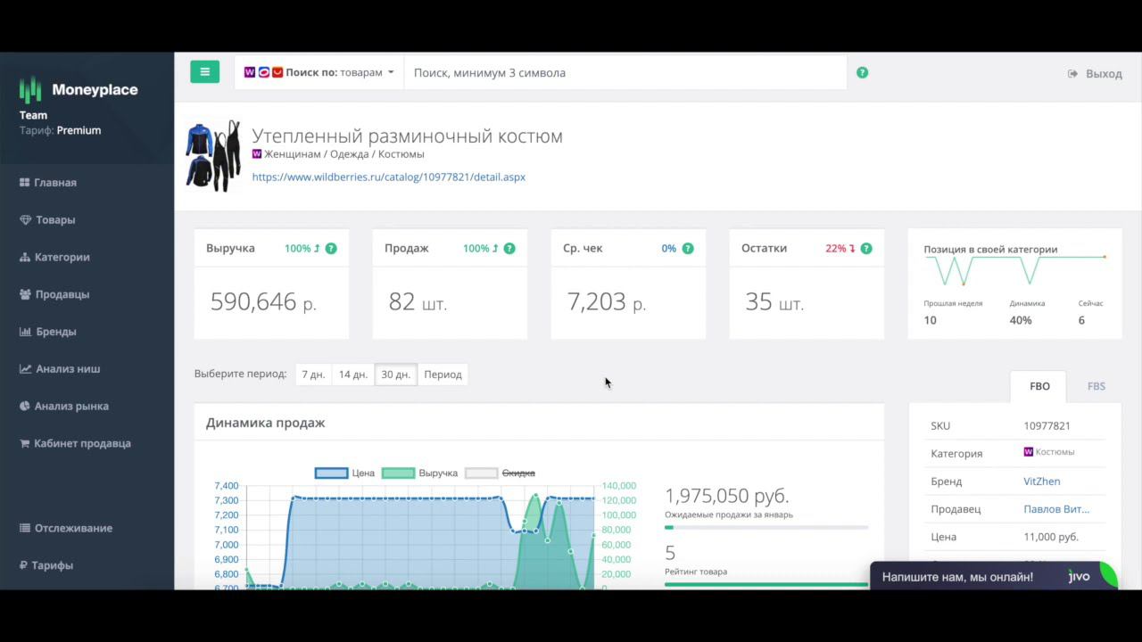Click the green hamburger menu button
This screenshot has height=642, width=1142.
point(204,72)
